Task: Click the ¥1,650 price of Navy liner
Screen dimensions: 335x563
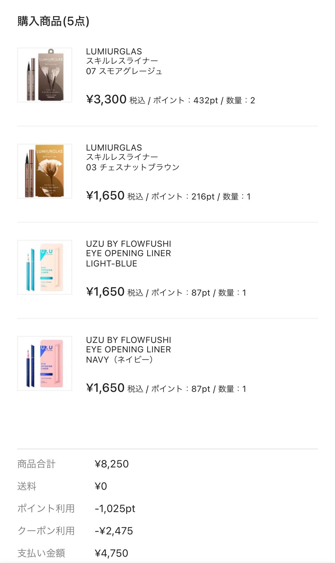Action: pyautogui.click(x=105, y=388)
